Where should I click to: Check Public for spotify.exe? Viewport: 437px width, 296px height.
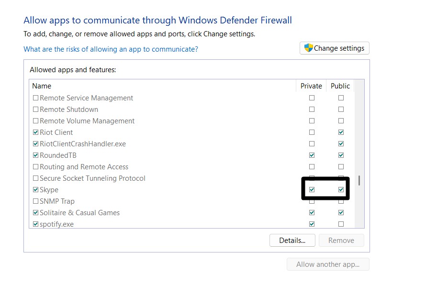click(x=341, y=224)
